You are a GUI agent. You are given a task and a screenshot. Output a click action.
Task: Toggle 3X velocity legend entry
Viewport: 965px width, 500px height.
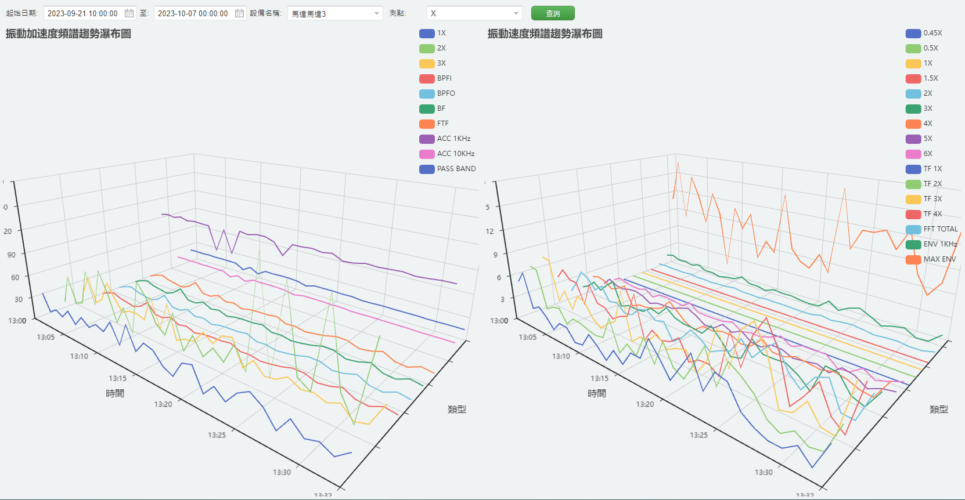click(919, 108)
